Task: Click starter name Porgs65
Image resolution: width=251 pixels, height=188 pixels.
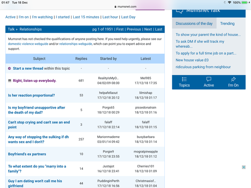Action: tap(108, 108)
